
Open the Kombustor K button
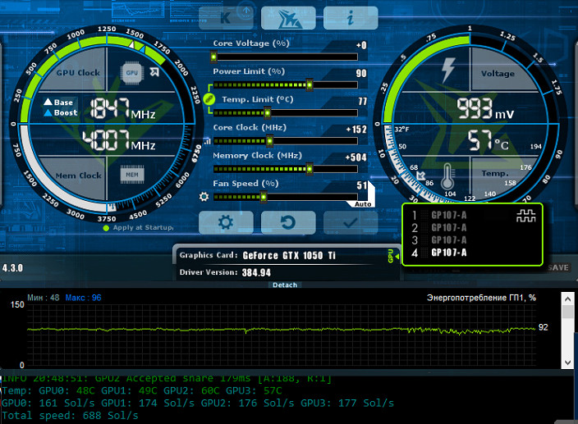(x=226, y=18)
